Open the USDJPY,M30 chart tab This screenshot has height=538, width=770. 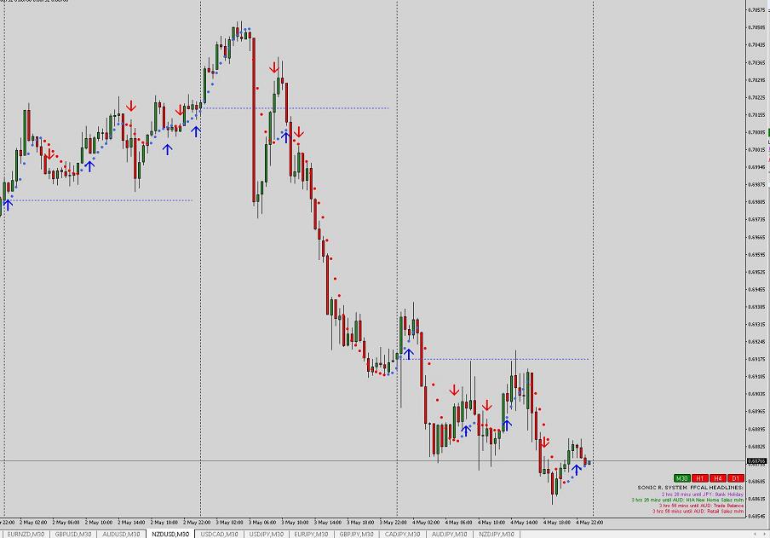(266, 534)
